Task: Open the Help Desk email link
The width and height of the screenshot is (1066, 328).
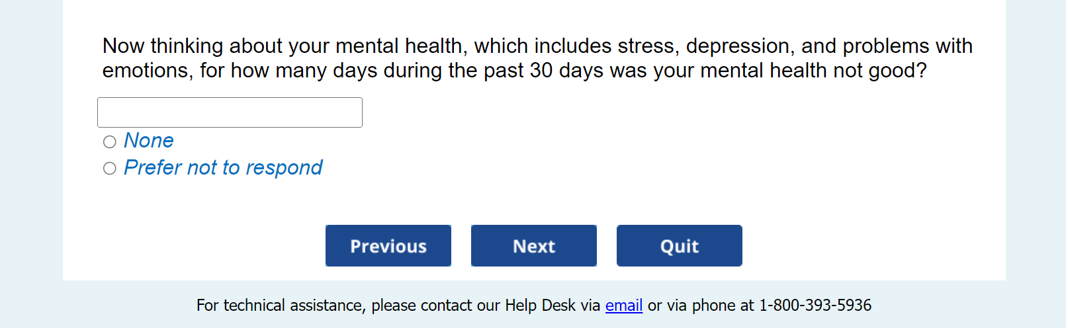Action: pyautogui.click(x=623, y=306)
